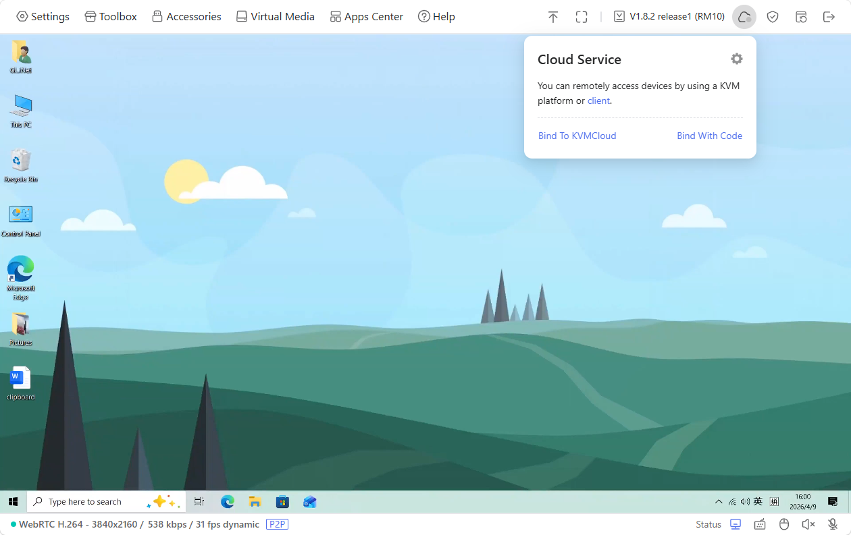Click the cloud service icon in toolbar

click(x=744, y=17)
